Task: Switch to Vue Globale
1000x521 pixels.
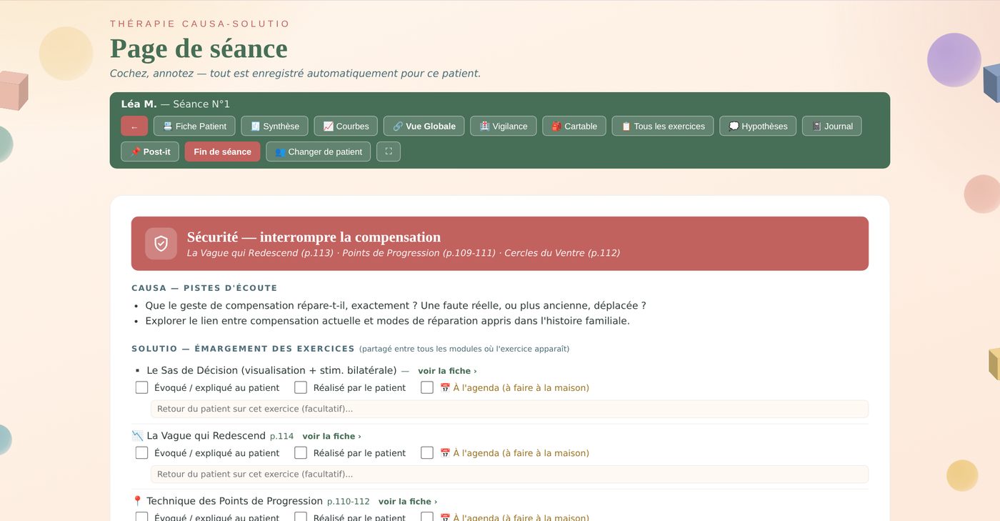Action: (x=424, y=126)
